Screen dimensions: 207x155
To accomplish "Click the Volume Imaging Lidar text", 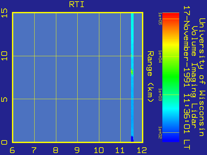I will pos(194,77).
